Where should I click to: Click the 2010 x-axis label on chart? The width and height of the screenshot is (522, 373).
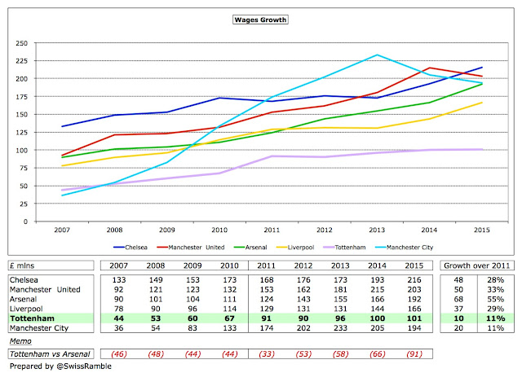tap(219, 230)
